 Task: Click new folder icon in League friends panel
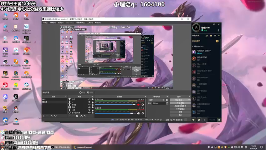(x=211, y=36)
